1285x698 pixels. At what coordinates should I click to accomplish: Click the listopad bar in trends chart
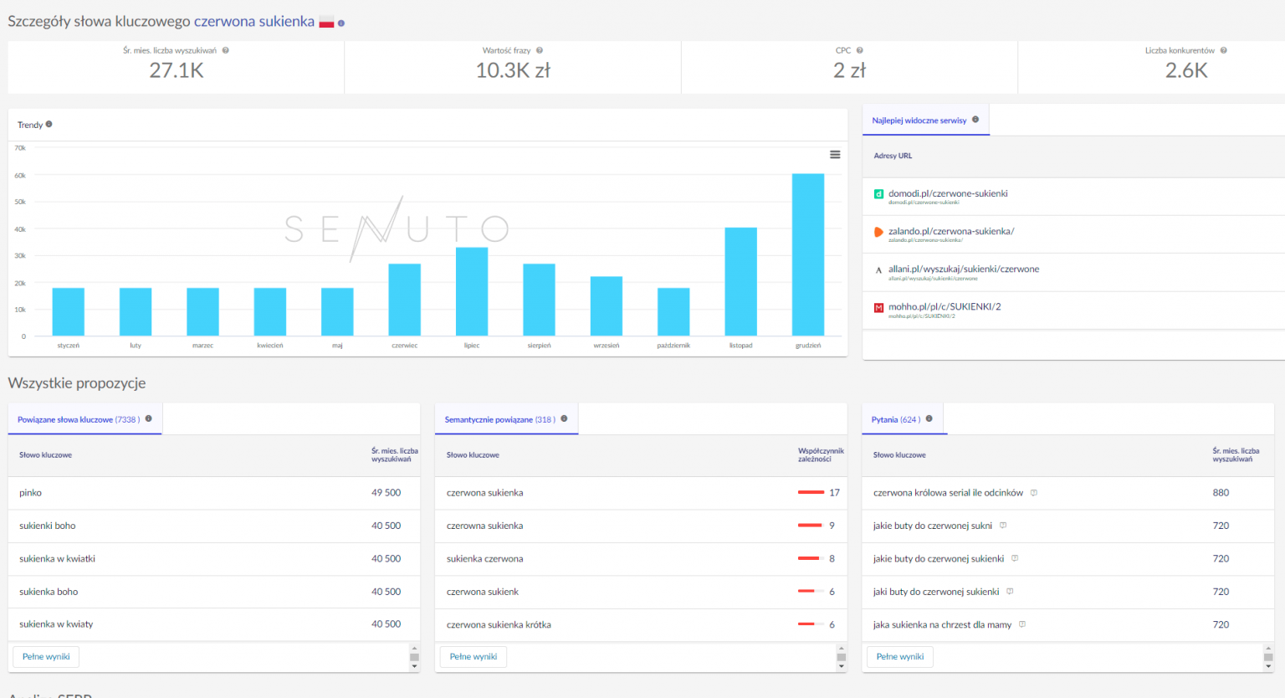[741, 281]
